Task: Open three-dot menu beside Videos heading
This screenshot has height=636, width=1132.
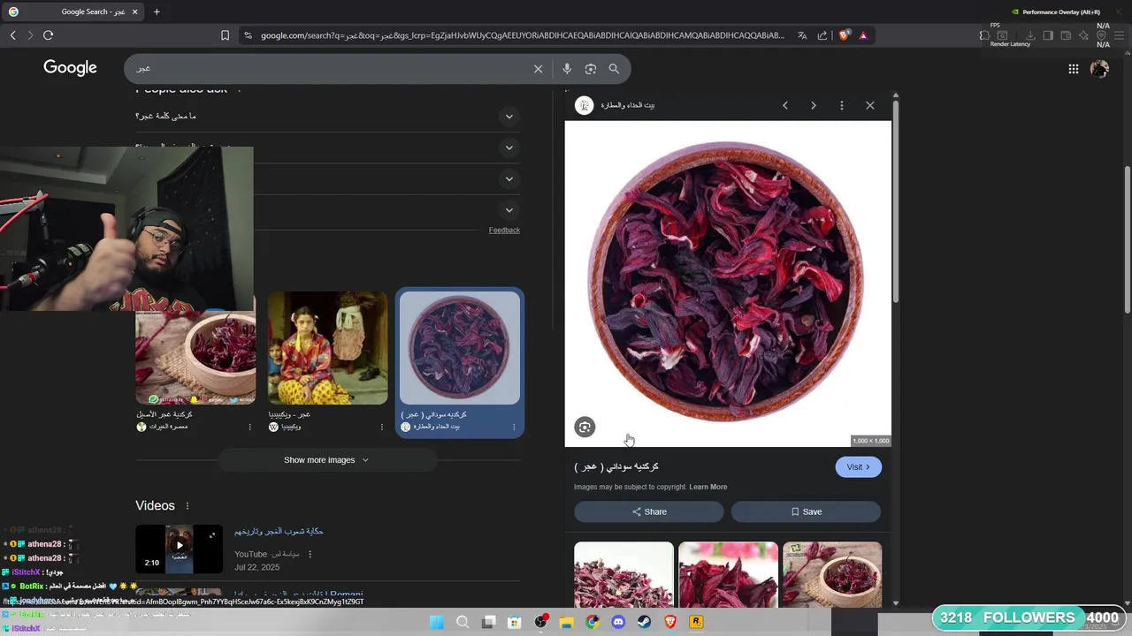Action: (187, 506)
